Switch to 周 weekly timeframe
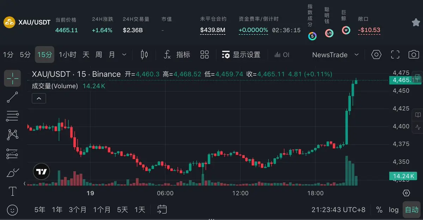Screen dimensions: 423x220 [99, 55]
